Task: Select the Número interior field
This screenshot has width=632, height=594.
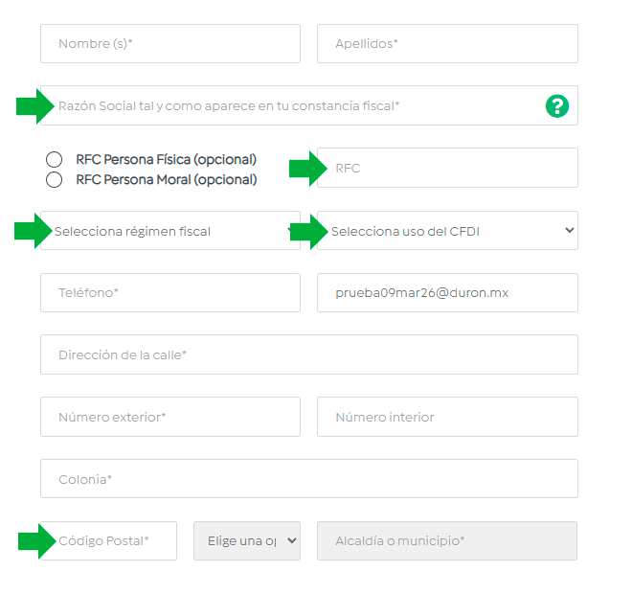Action: pos(447,417)
